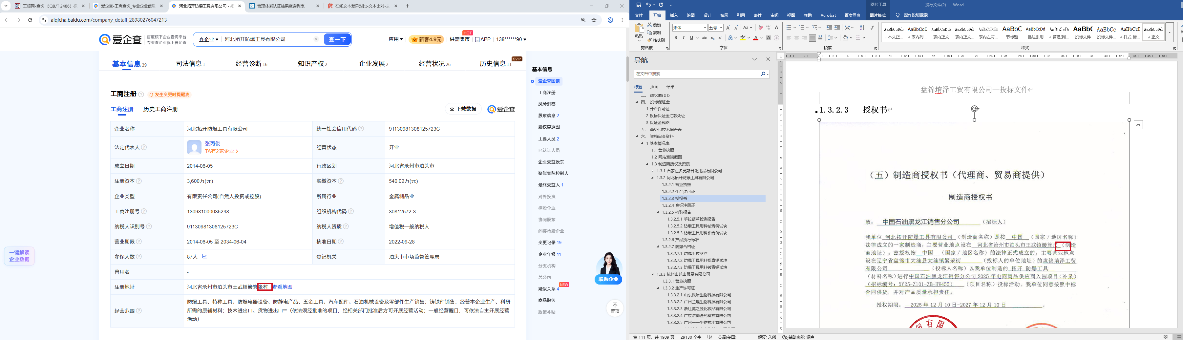Clear the 爱企查 search box with the X
This screenshot has width=1183, height=340.
[316, 39]
